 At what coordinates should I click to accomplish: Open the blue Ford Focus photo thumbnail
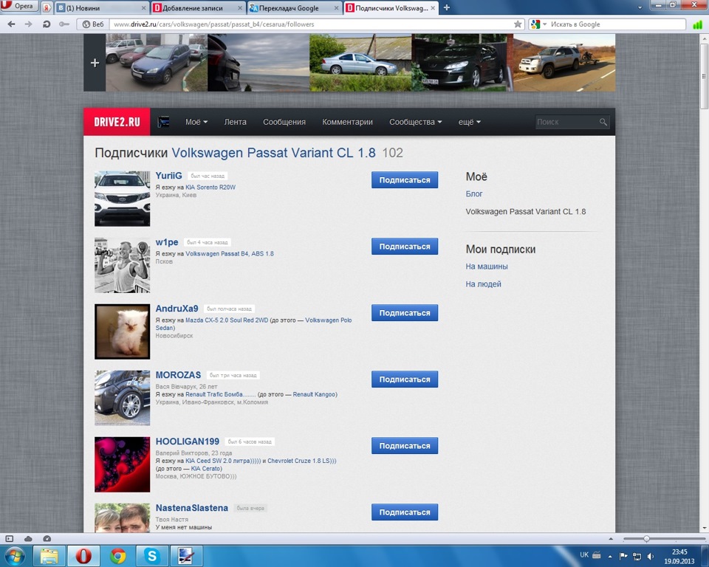coord(157,63)
